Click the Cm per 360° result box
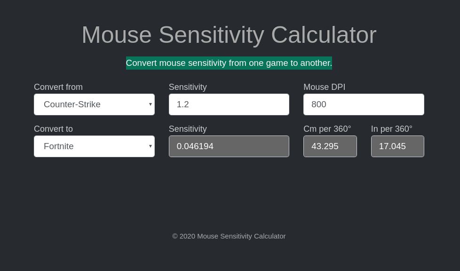This screenshot has width=460, height=271. [x=330, y=146]
